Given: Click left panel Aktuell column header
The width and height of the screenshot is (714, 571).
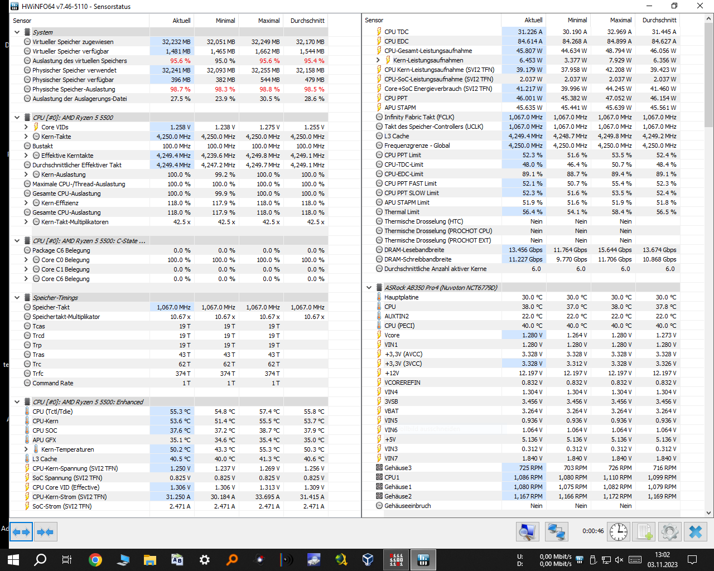Looking at the screenshot, I should 171,21.
